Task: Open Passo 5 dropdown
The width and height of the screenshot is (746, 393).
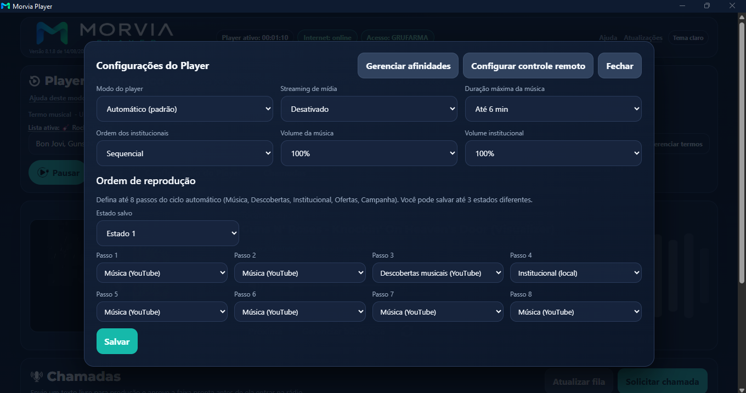Action: [x=162, y=312]
